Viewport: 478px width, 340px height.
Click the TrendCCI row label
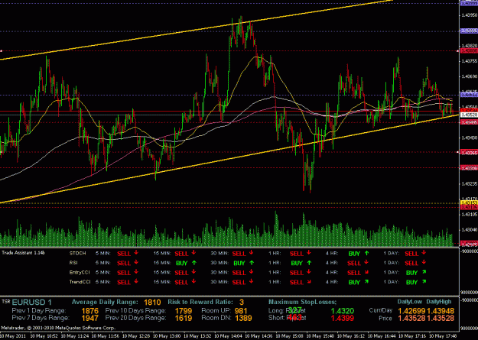coord(80,282)
